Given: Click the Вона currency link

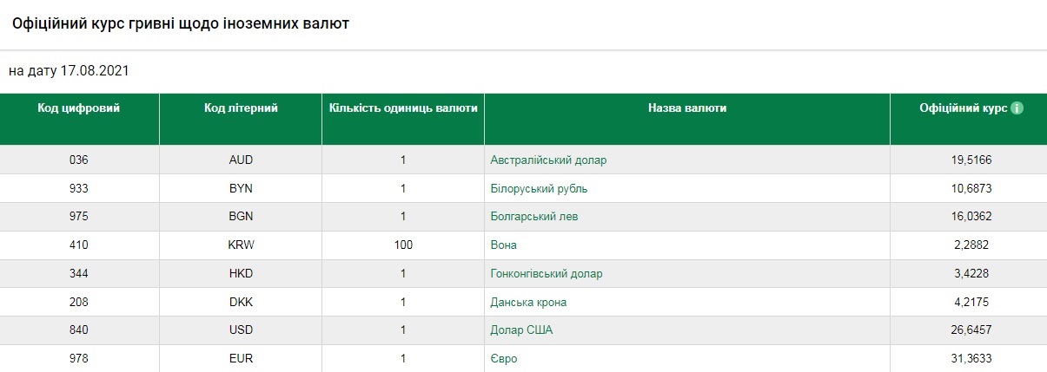Looking at the screenshot, I should [x=504, y=245].
